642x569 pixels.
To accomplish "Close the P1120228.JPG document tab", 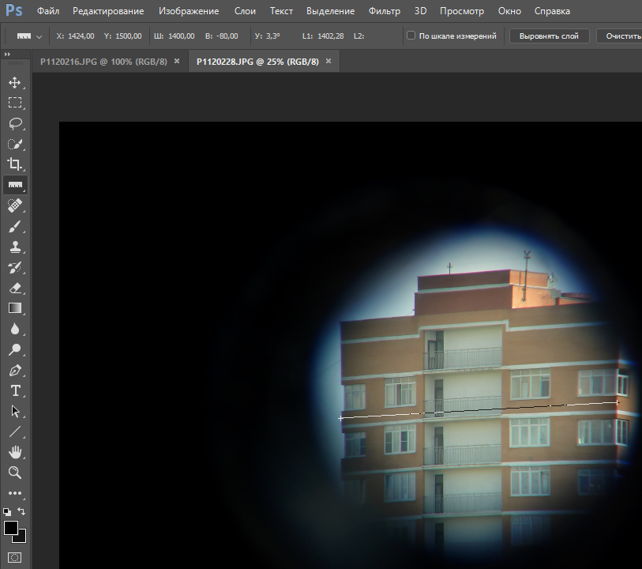I will (x=329, y=61).
